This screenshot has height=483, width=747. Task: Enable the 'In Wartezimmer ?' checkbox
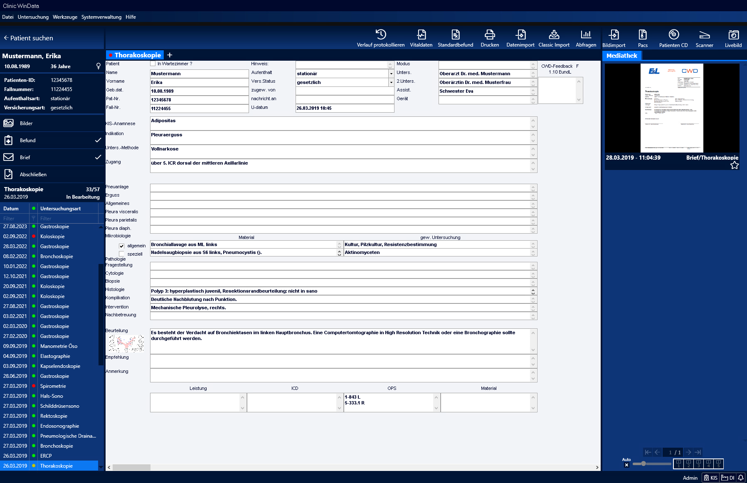point(153,64)
